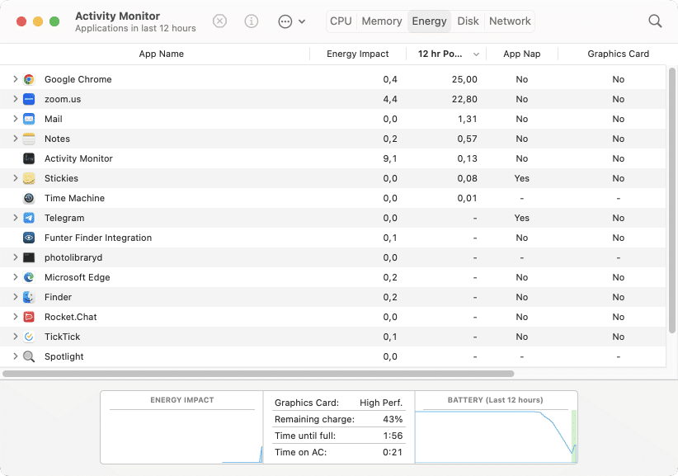The width and height of the screenshot is (678, 476).
Task: Sort by Graphics Card column header
Action: click(618, 54)
